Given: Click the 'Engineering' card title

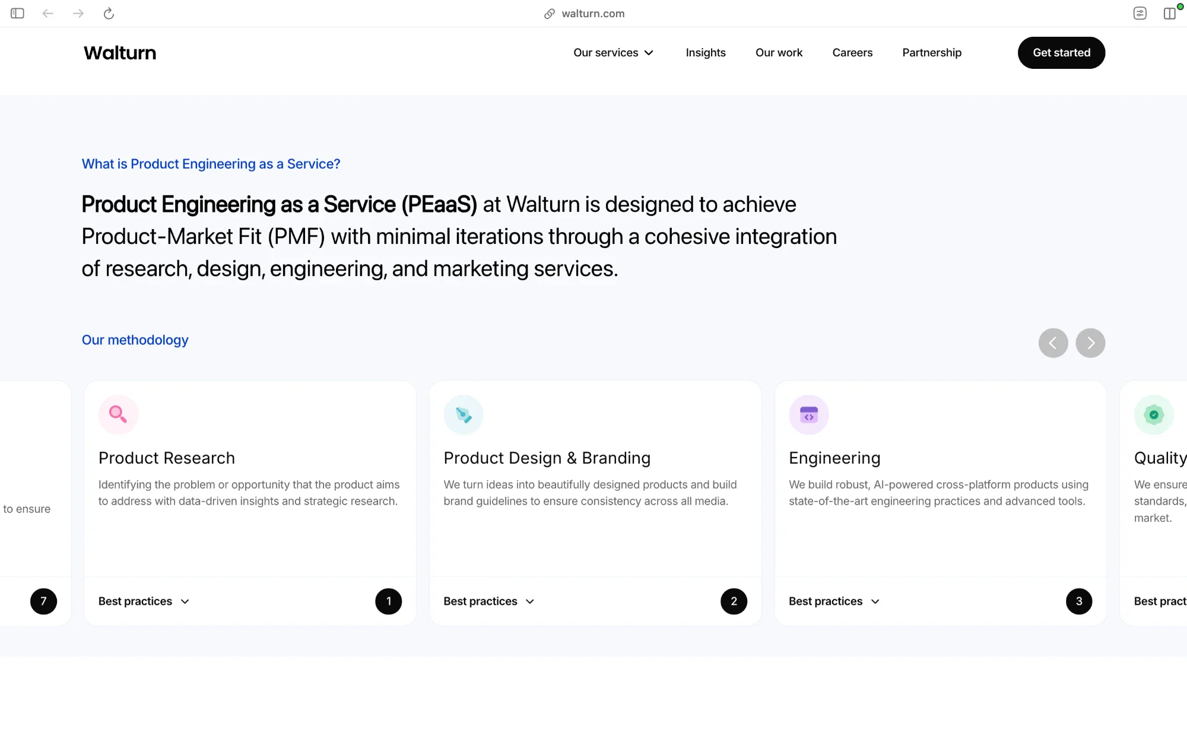Looking at the screenshot, I should click(x=834, y=458).
